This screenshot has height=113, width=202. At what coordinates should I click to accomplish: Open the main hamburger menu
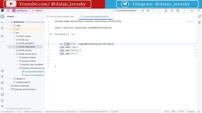point(8,10)
